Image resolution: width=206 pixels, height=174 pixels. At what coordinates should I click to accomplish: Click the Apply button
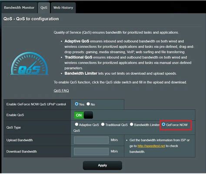(103, 165)
